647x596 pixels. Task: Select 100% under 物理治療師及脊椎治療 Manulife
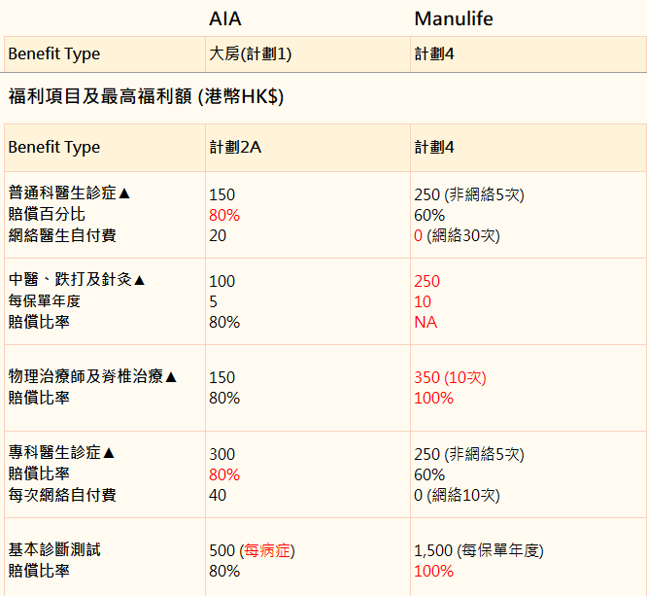(x=433, y=399)
